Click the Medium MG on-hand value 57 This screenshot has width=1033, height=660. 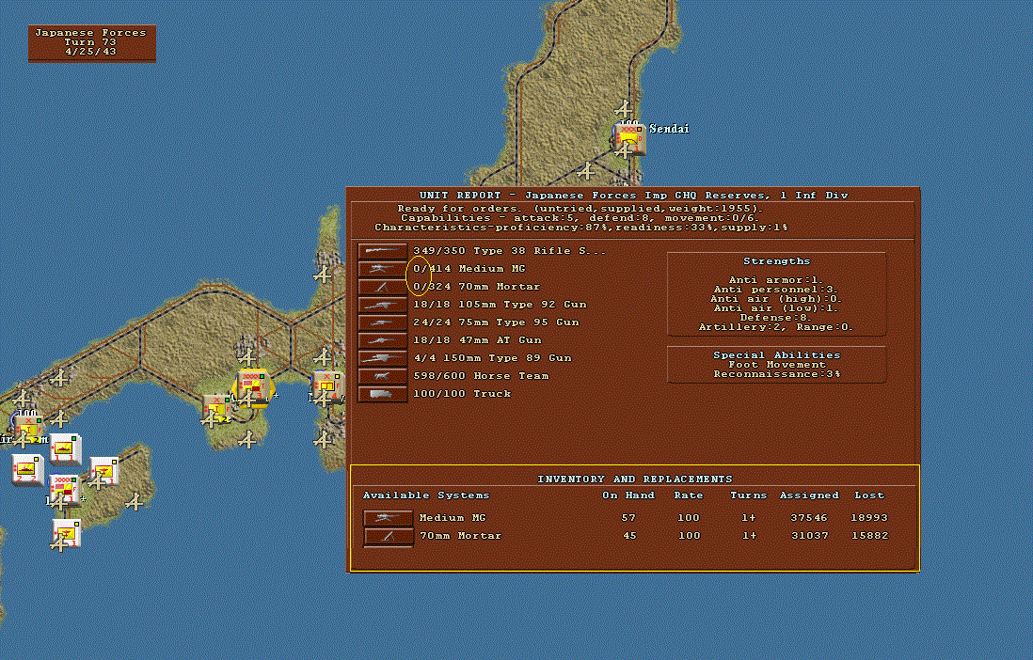pos(628,518)
